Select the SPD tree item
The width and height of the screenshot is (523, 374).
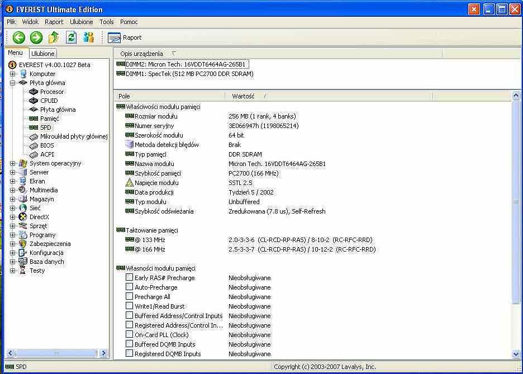point(46,127)
